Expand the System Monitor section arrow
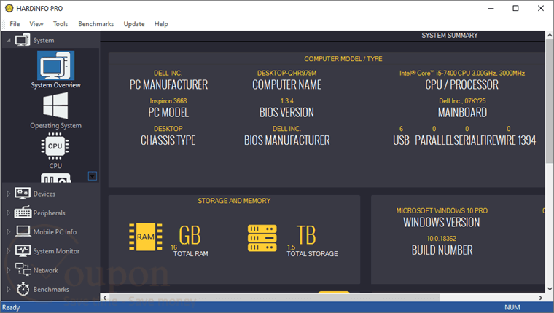554x313 pixels. coord(9,251)
